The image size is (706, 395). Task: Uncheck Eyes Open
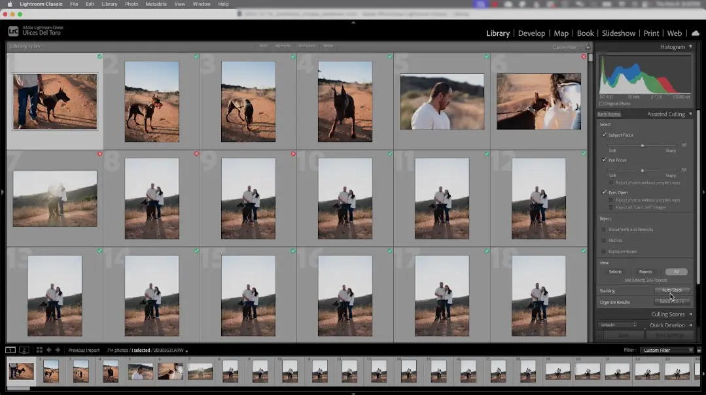604,192
